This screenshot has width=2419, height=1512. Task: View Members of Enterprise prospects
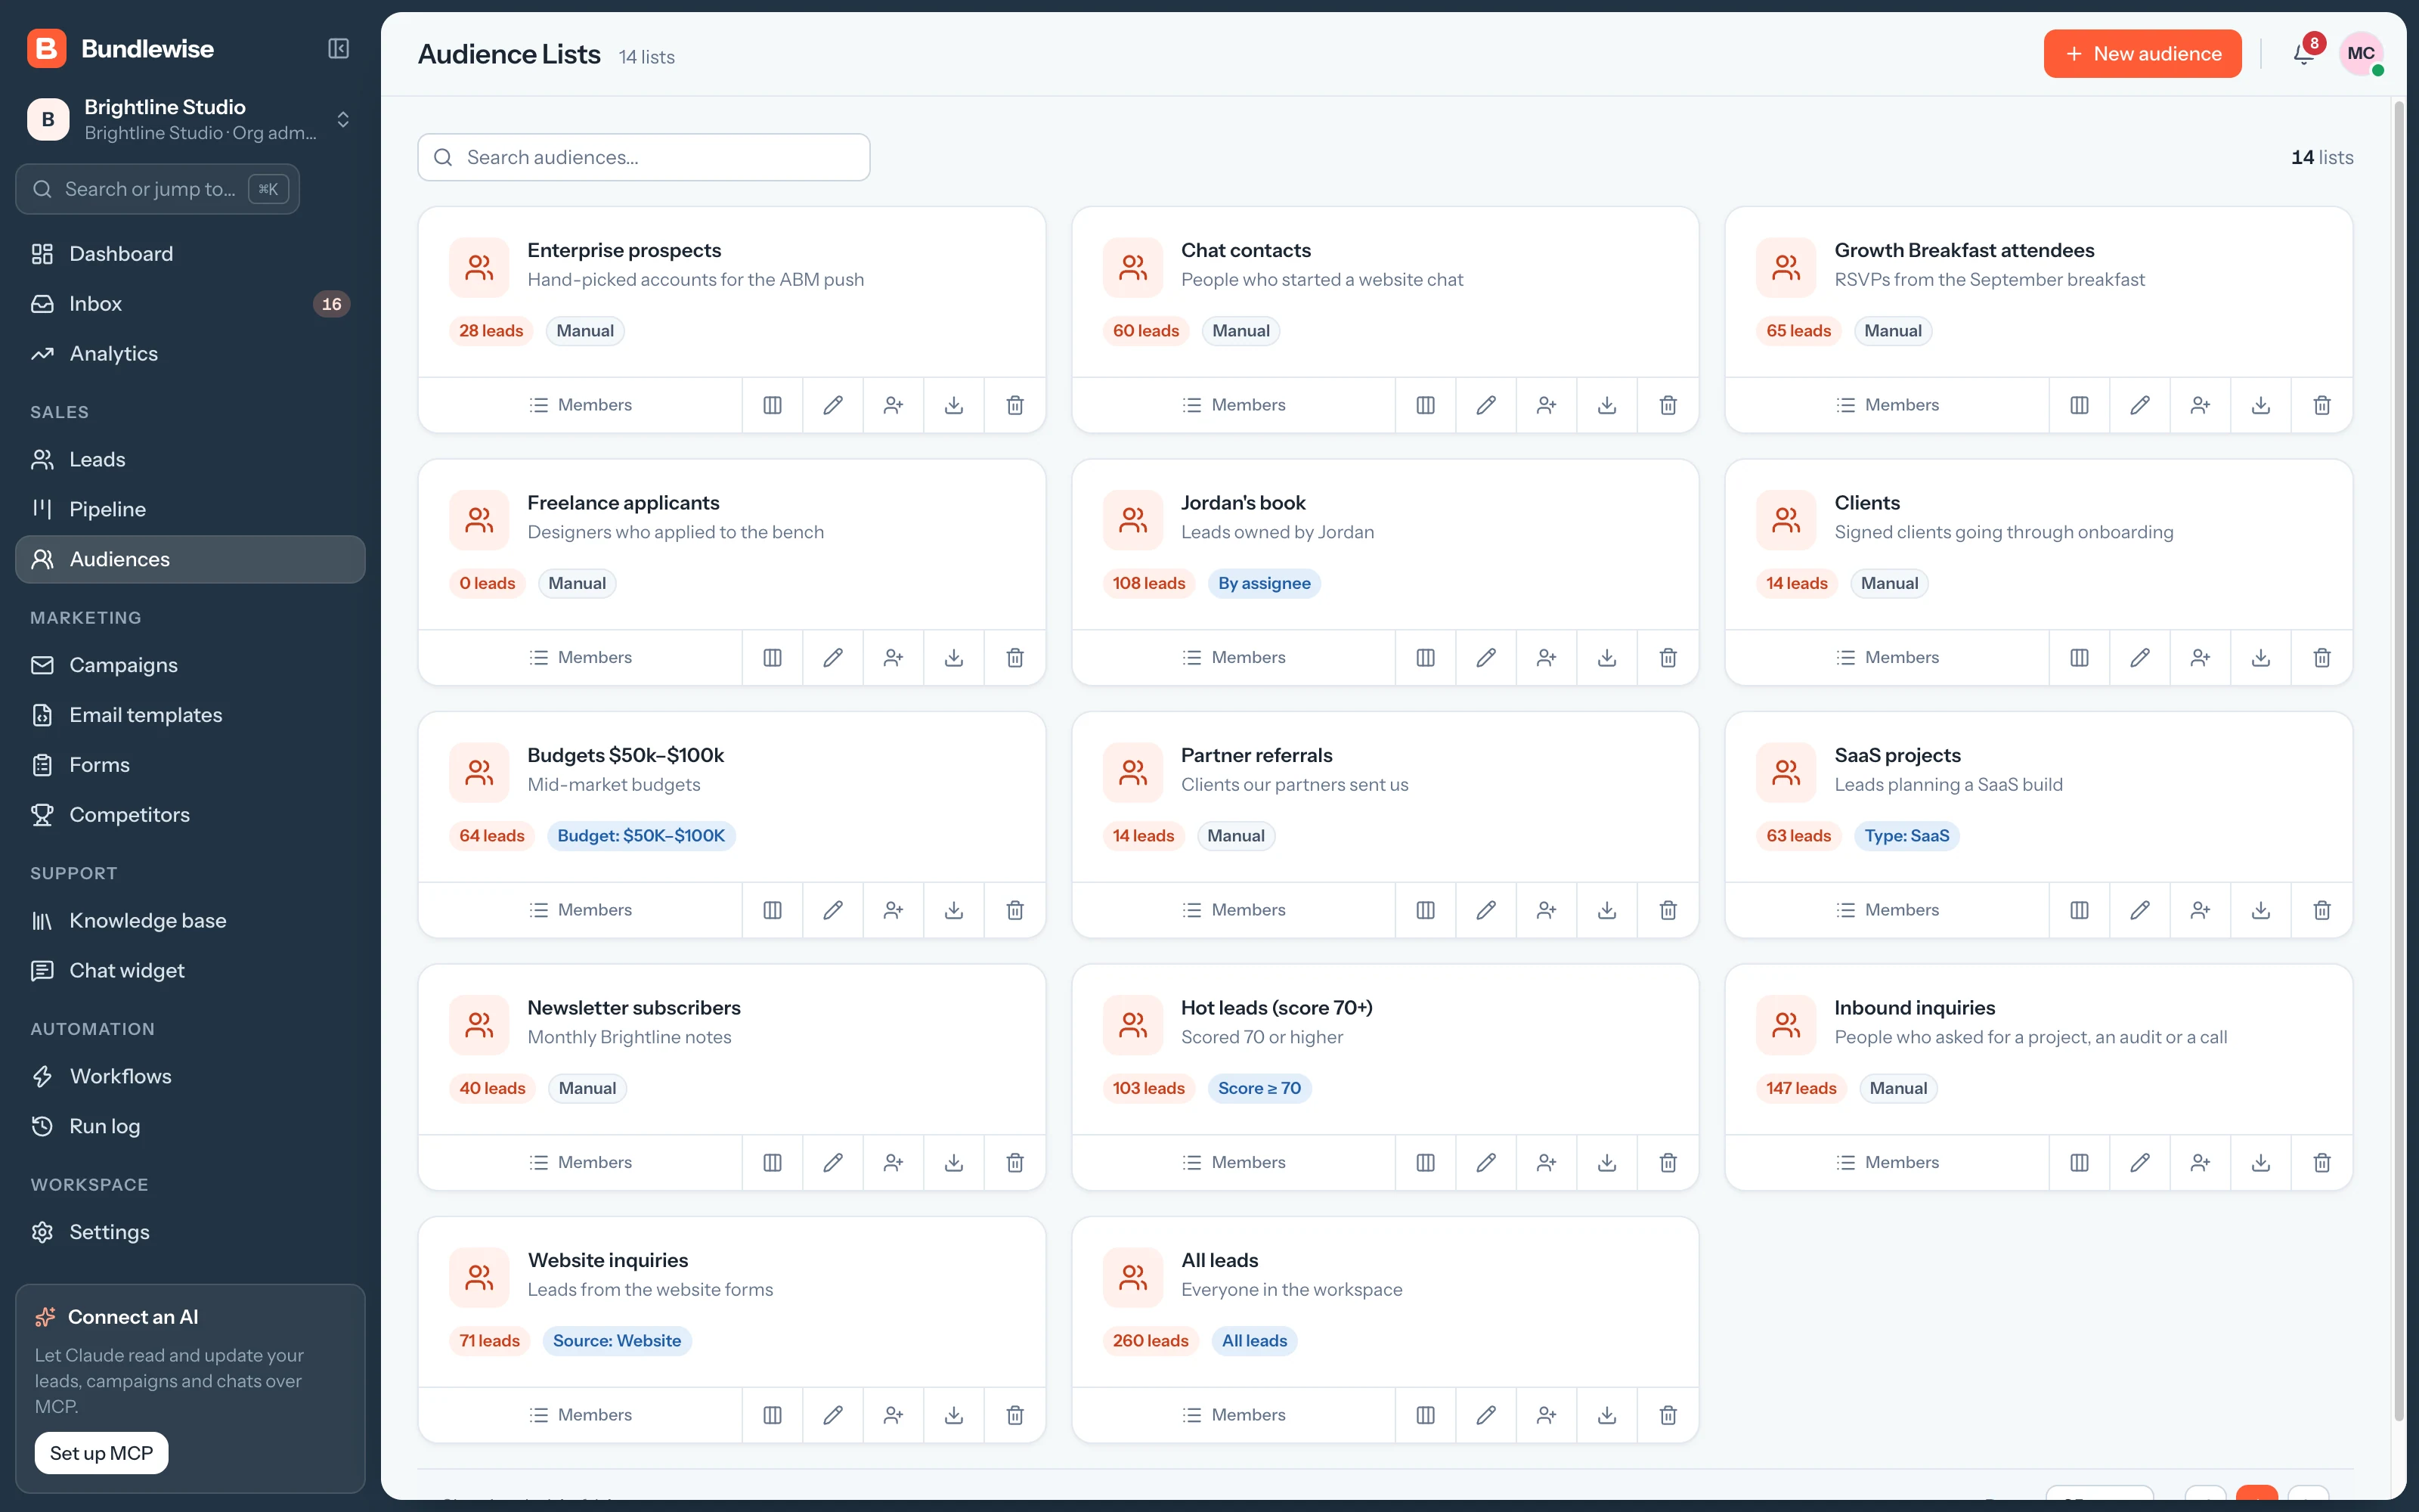click(580, 405)
